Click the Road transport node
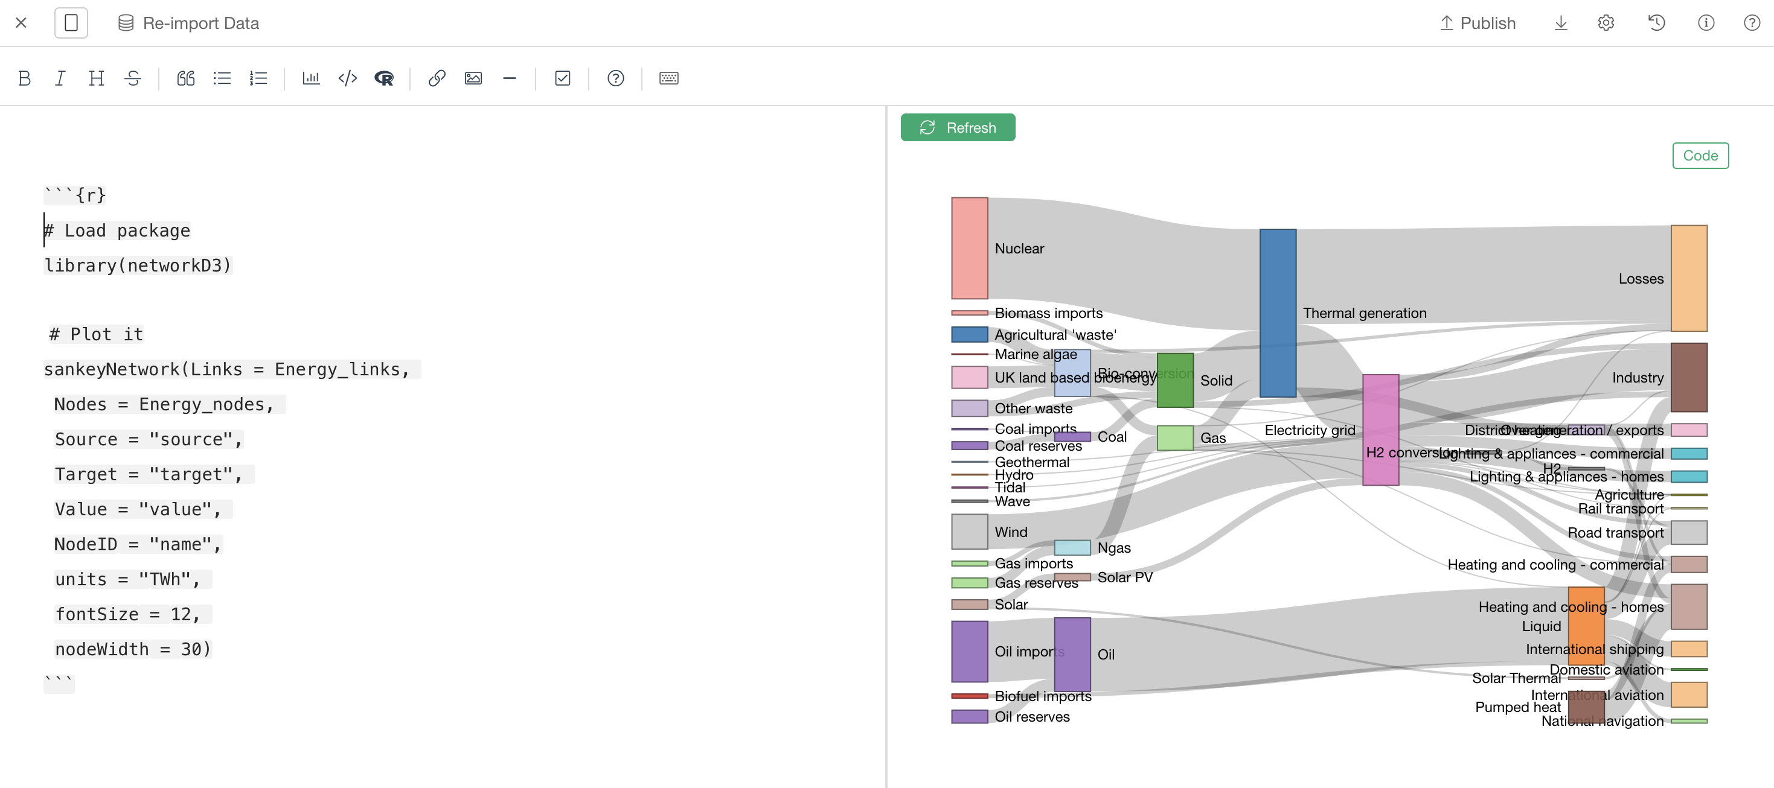1774x788 pixels. point(1689,533)
